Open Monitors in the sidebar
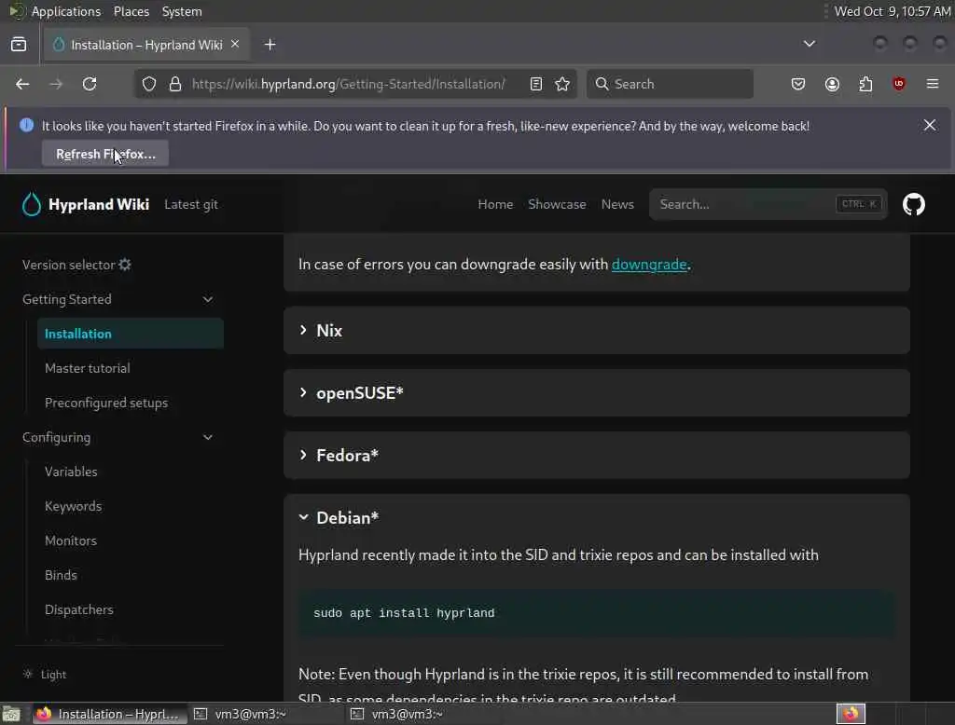The image size is (955, 725). (71, 540)
